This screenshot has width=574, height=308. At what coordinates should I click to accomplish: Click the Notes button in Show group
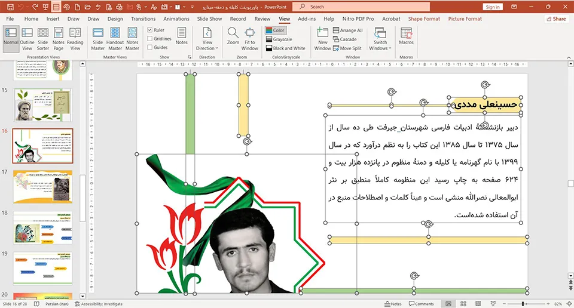[x=182, y=36]
